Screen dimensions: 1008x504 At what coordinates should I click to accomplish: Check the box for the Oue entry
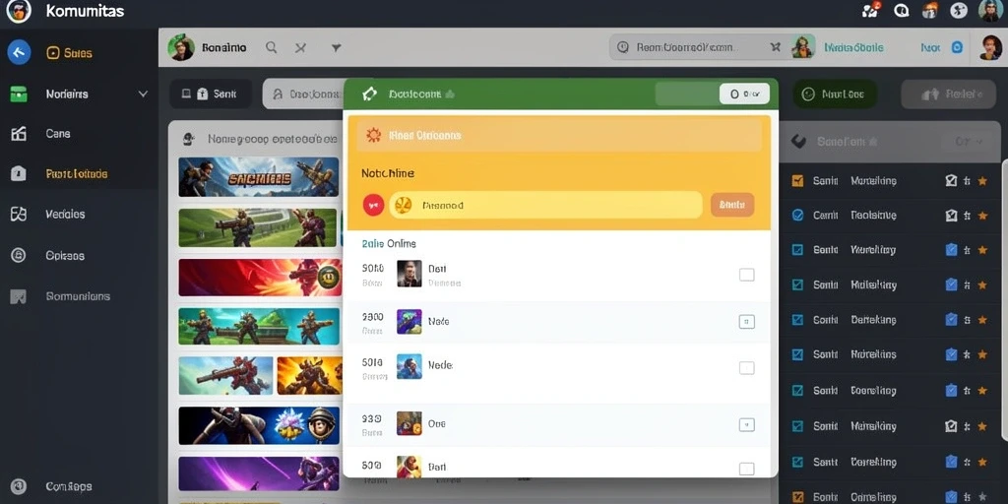pos(746,425)
